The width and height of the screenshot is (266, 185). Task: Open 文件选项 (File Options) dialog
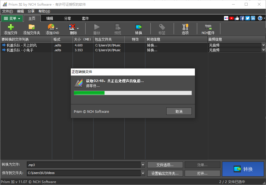pos(165,165)
